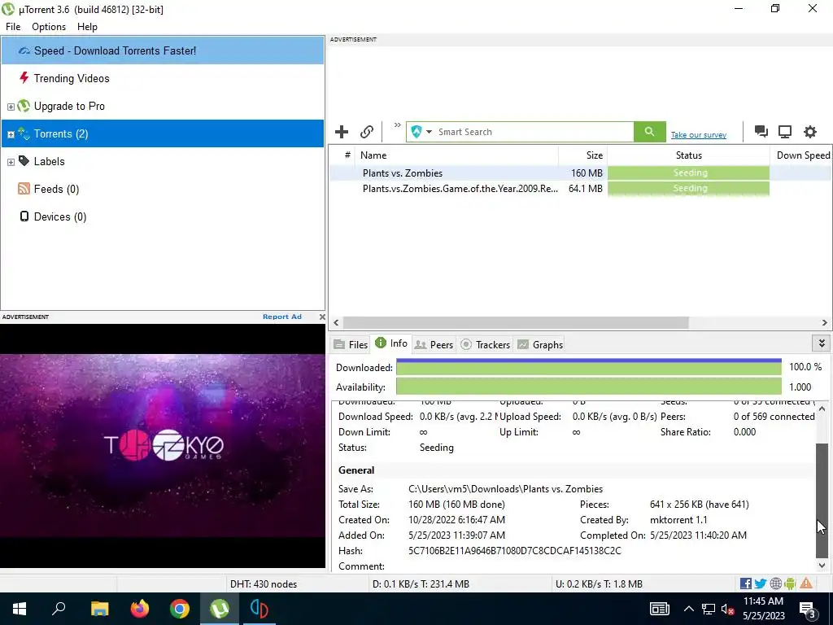Click the shield search provider icon
The width and height of the screenshot is (833, 625).
(x=416, y=132)
